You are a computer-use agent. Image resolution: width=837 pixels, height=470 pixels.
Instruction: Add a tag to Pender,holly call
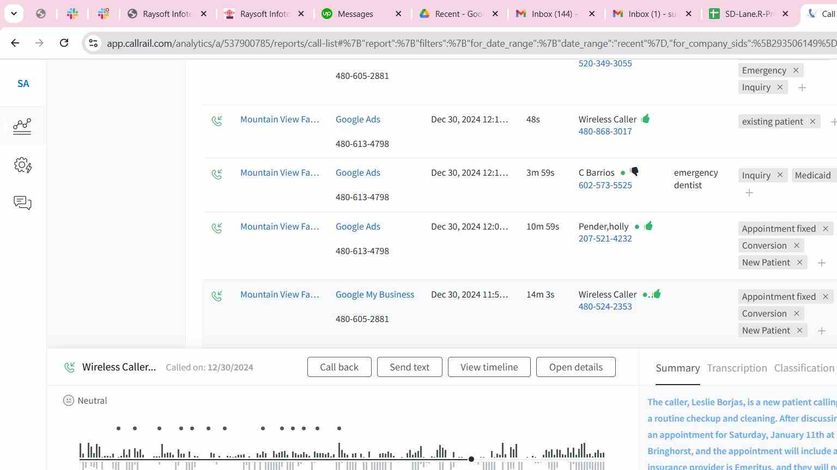[x=822, y=263]
